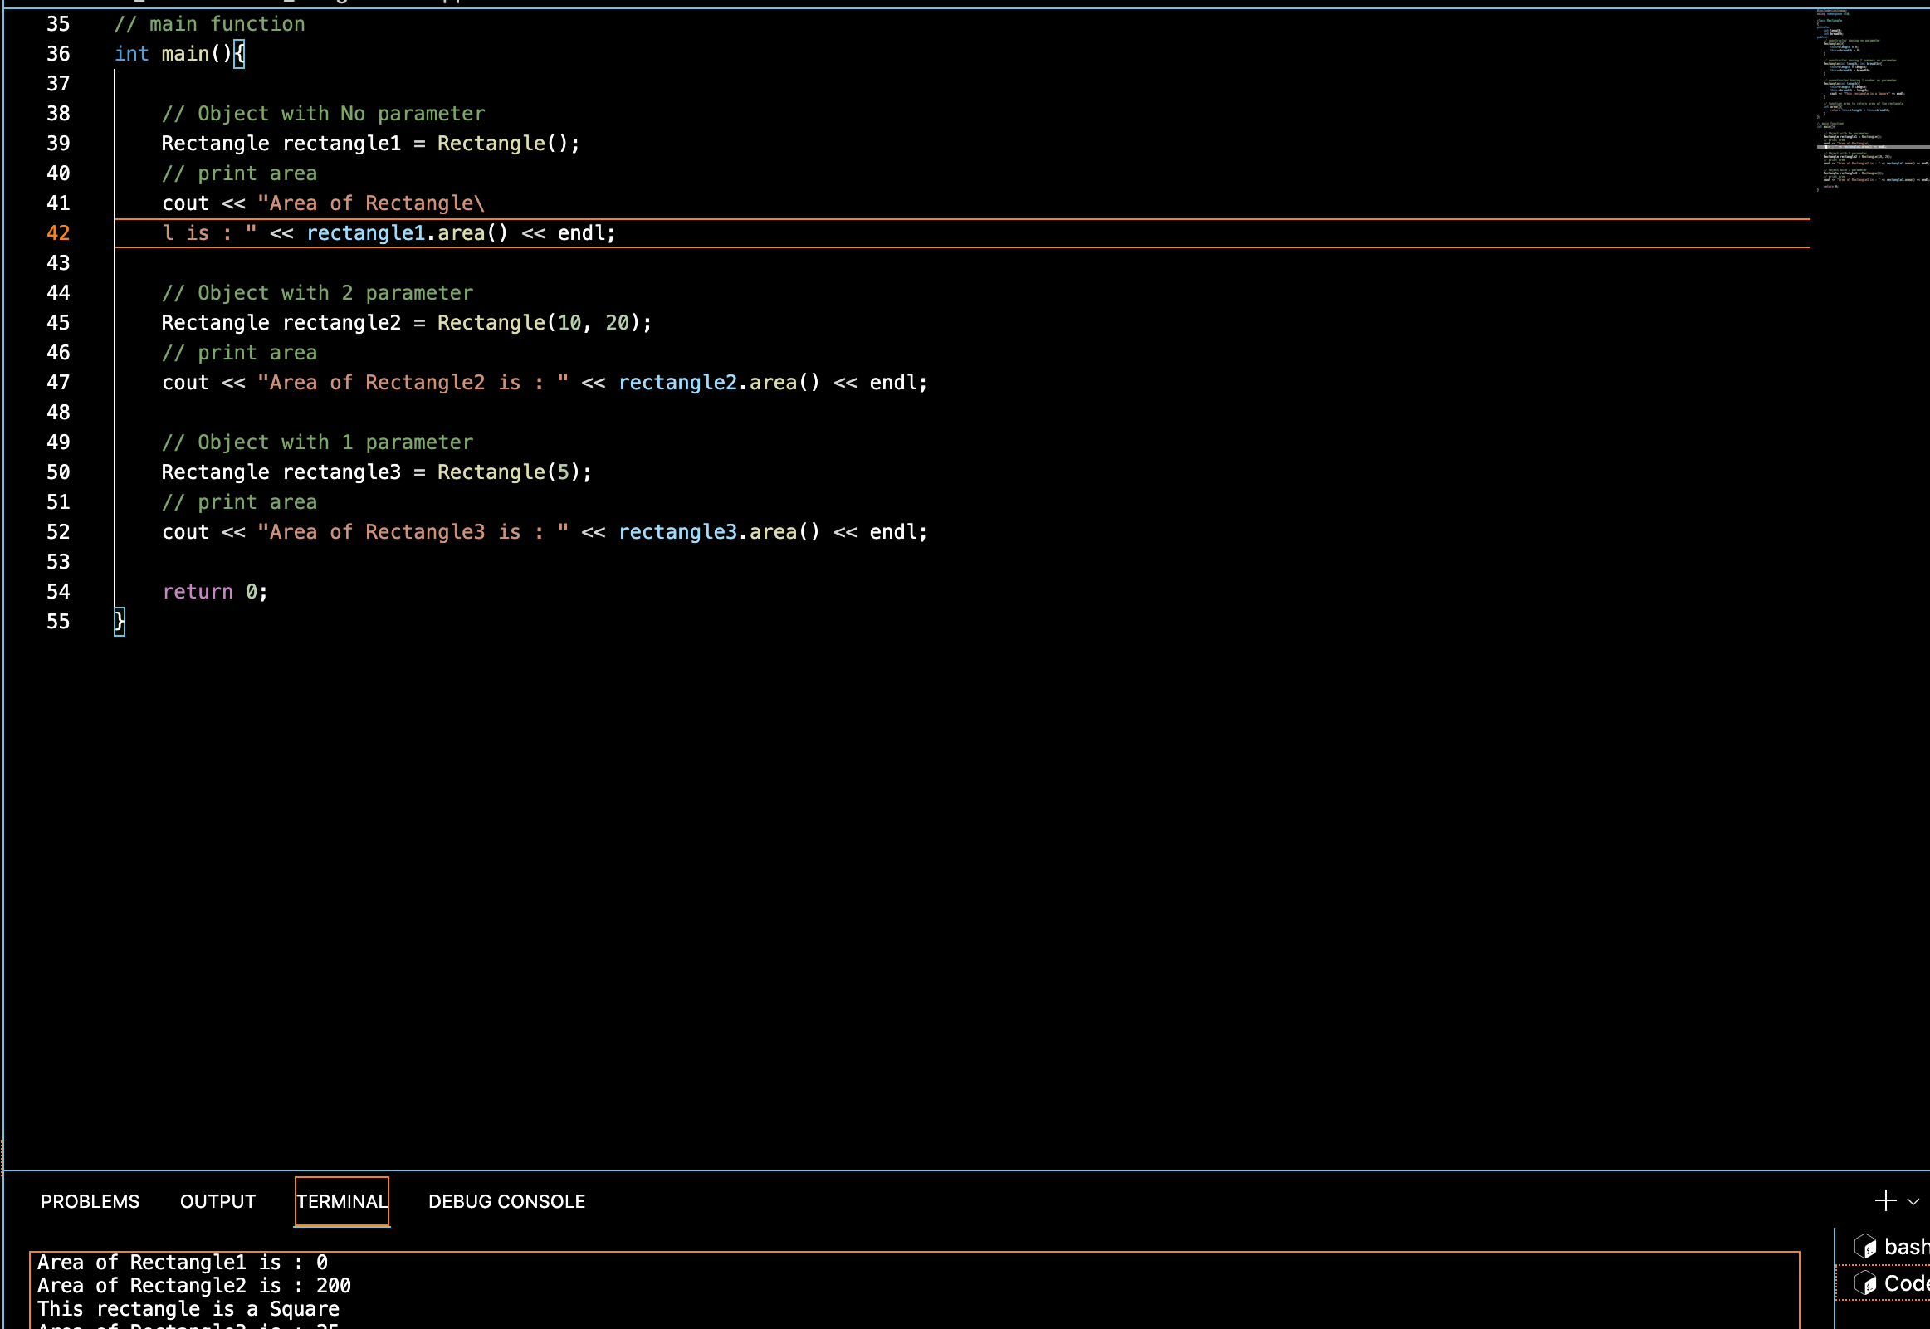Open the launch profile chevron dropdown

point(1913,1202)
